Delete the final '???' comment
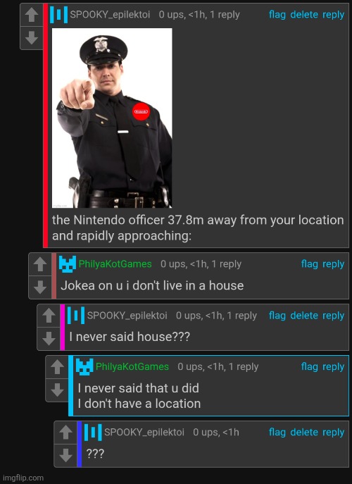Viewport: 352px width, 484px height. tap(304, 432)
